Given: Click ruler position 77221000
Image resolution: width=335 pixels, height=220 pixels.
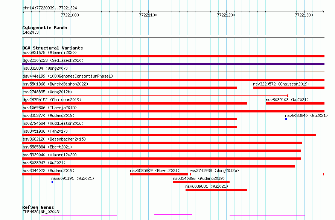Looking at the screenshot, I should (70, 15).
